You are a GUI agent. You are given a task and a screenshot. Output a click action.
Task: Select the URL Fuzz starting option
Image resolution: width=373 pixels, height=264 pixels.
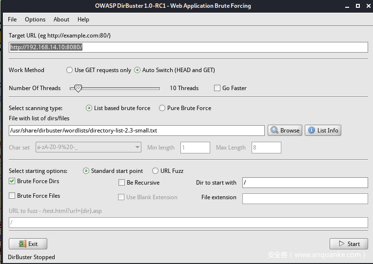coord(155,171)
